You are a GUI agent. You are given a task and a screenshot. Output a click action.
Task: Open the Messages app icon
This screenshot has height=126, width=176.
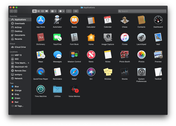coord(57,55)
